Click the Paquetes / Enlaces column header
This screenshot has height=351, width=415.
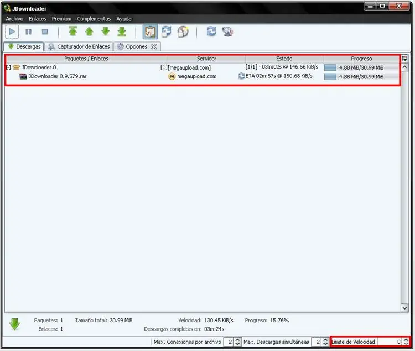click(86, 59)
